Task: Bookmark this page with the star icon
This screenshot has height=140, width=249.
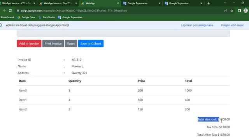Action: tap(232, 10)
